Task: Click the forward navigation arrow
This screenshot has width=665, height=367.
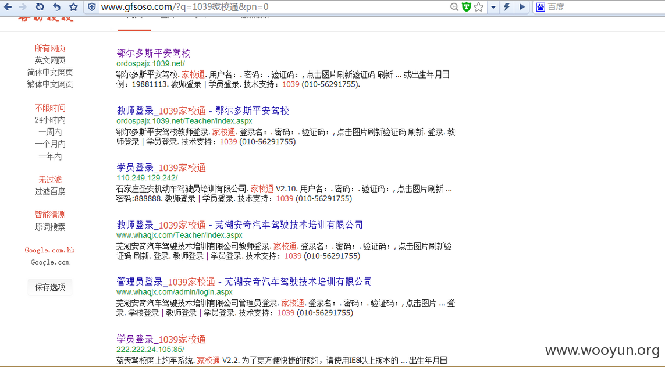Action: pyautogui.click(x=23, y=7)
